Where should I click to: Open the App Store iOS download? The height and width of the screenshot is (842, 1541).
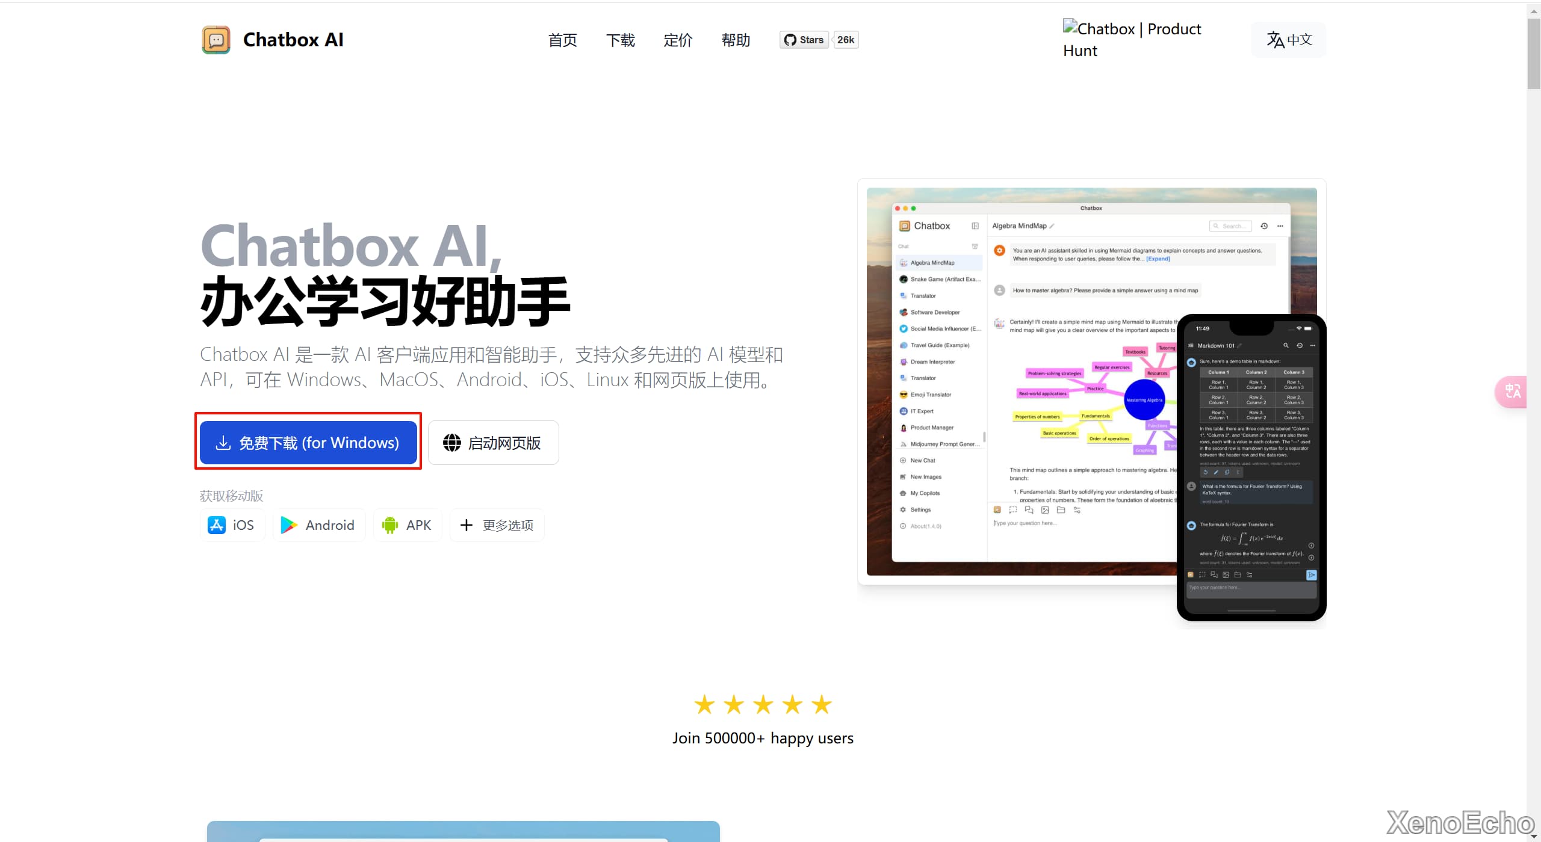232,525
